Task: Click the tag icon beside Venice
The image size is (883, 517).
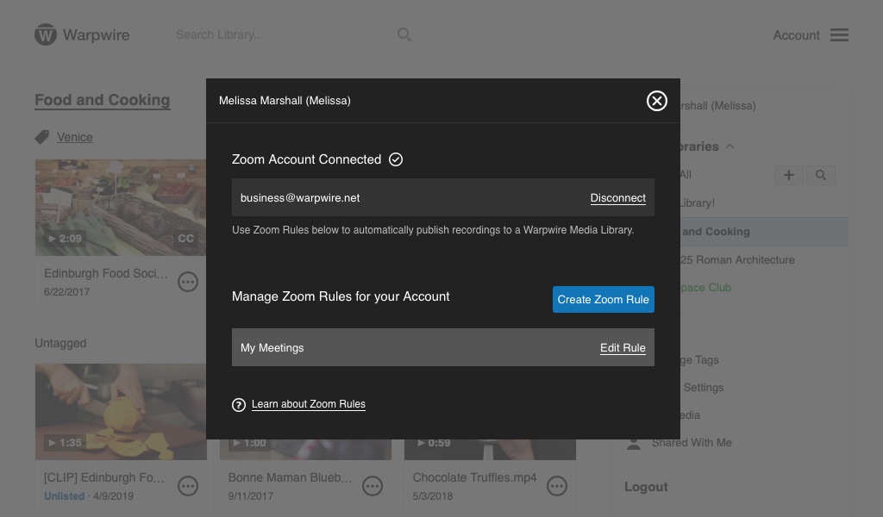Action: click(41, 137)
